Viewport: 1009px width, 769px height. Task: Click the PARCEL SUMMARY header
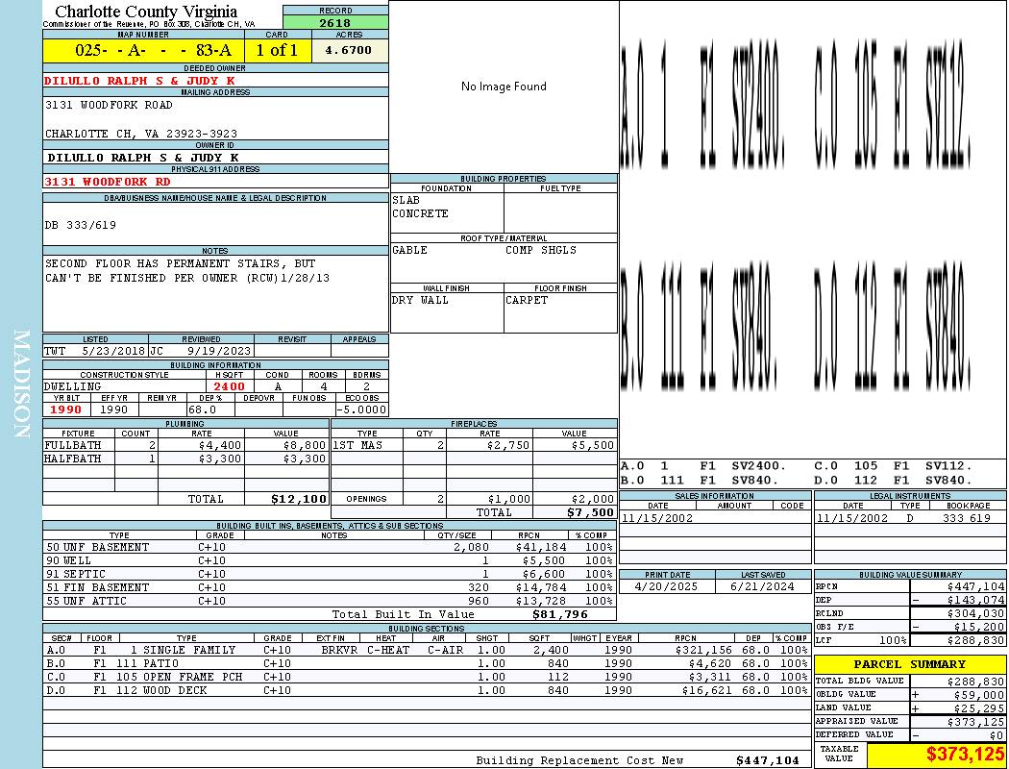910,664
